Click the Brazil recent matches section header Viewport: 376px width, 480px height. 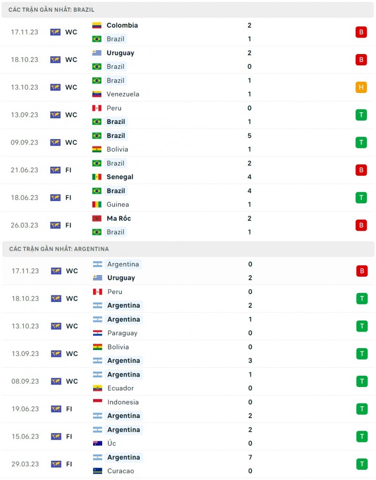tap(51, 9)
